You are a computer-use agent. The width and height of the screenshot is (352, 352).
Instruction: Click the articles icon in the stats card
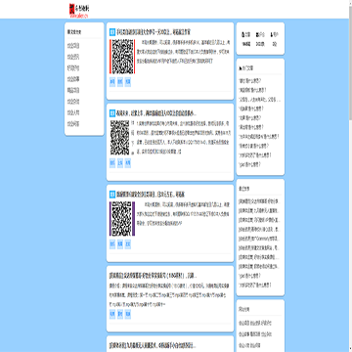(x=243, y=34)
